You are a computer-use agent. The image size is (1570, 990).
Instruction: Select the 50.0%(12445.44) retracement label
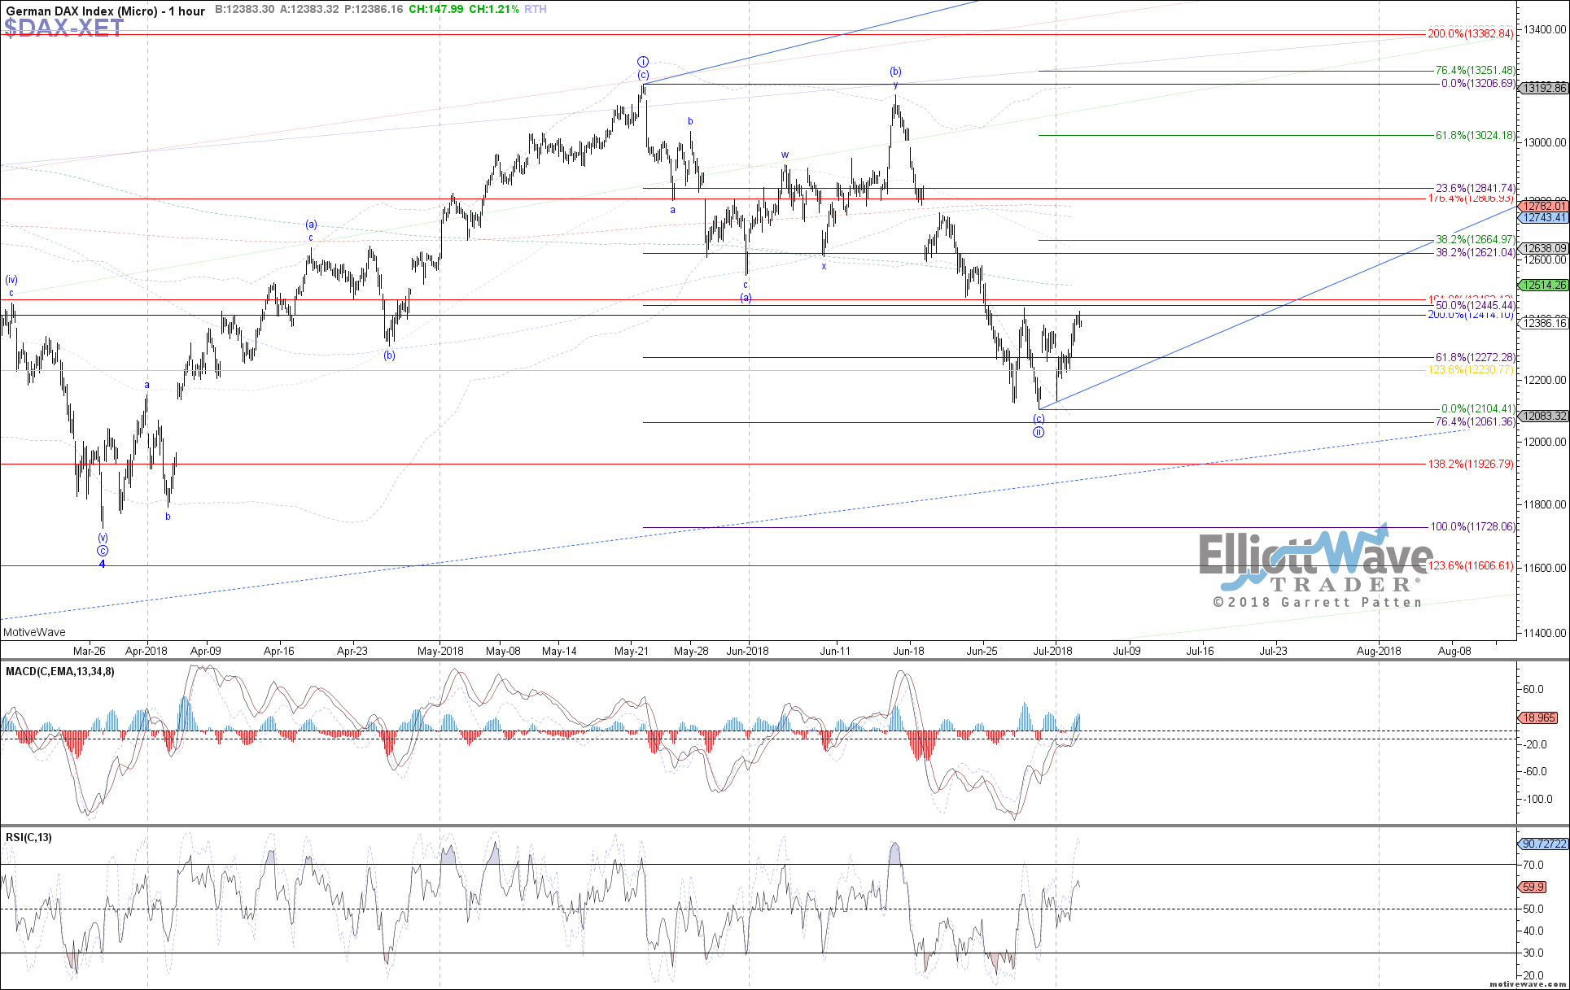(1476, 305)
